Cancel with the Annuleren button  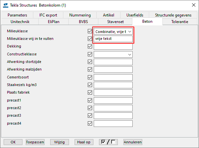133,142
